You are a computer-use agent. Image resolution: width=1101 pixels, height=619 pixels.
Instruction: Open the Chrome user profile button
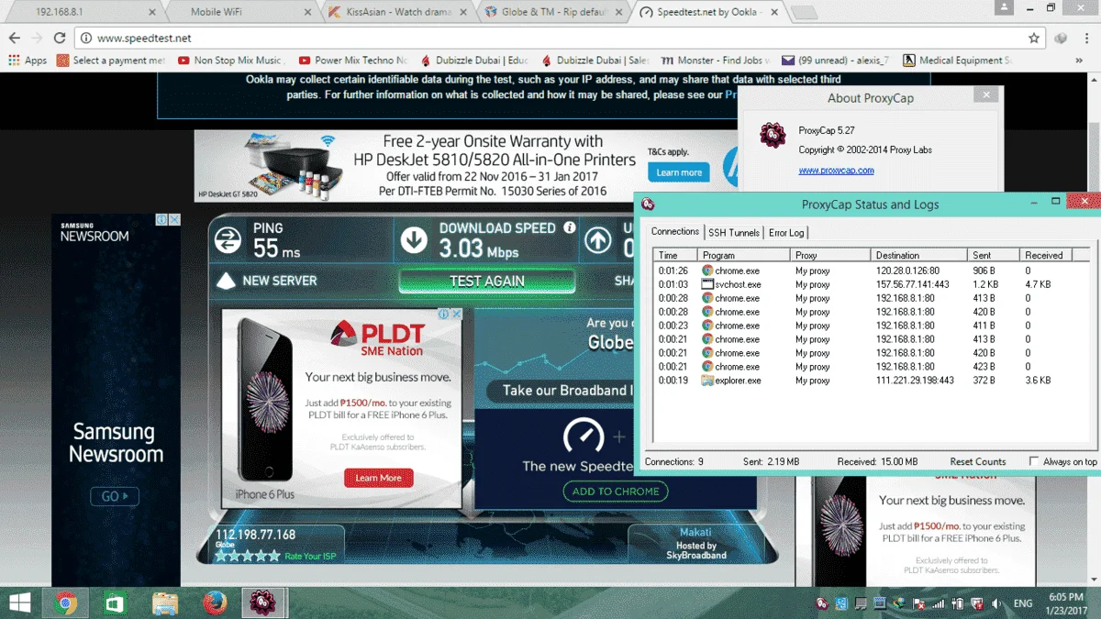(1005, 7)
